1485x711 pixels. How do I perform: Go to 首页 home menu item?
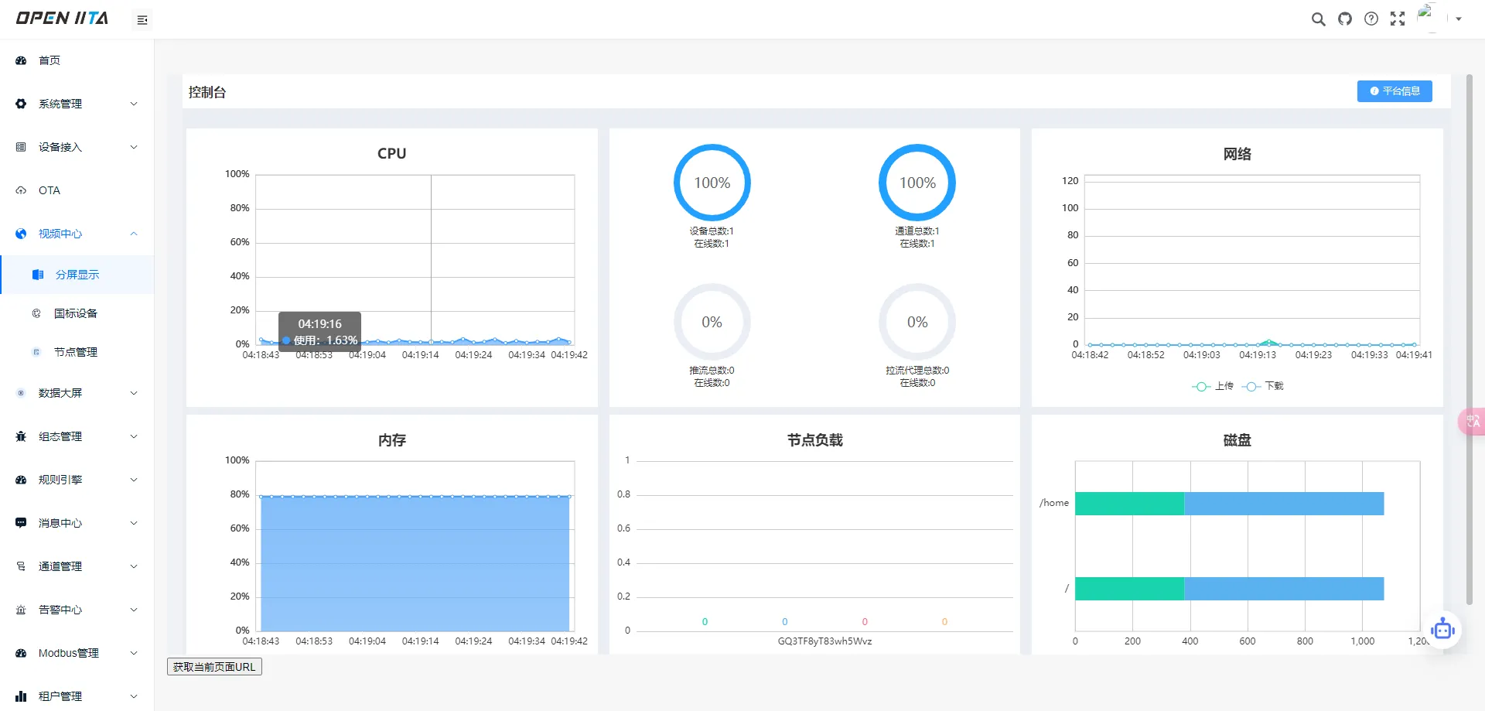point(77,60)
